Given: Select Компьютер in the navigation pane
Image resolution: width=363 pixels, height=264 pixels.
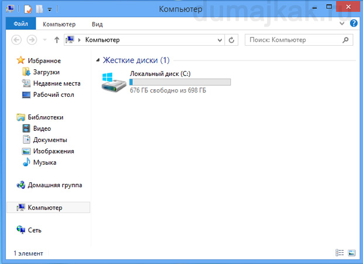Looking at the screenshot, I should 49,208.
